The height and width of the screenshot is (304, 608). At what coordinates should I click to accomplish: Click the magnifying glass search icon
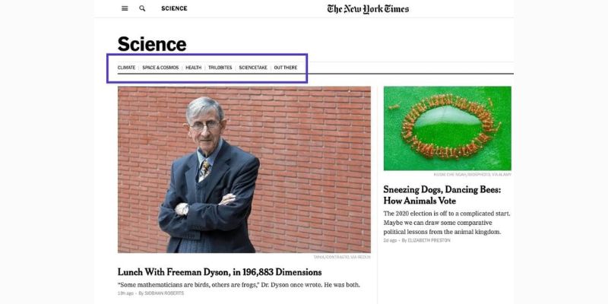(142, 8)
